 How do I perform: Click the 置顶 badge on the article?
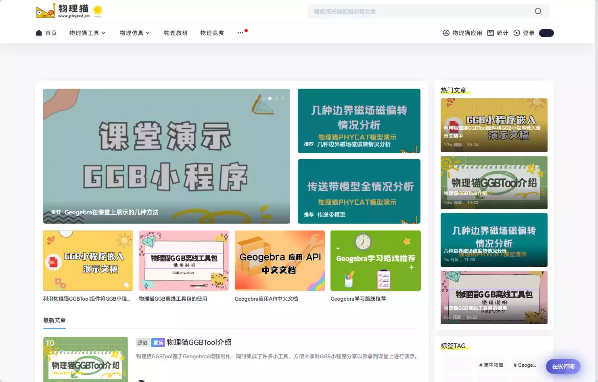pyautogui.click(x=158, y=343)
